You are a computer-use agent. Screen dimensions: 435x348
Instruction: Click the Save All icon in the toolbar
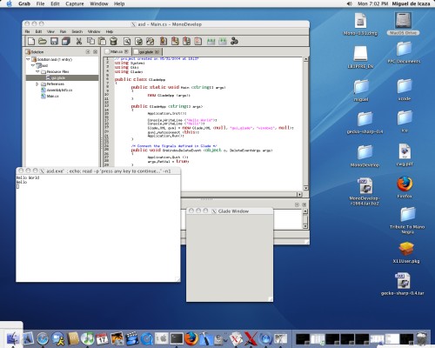[x=66, y=41]
